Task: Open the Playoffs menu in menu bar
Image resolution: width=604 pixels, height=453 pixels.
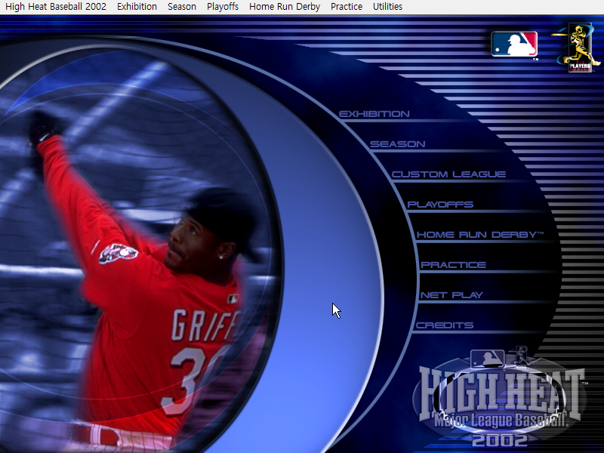Action: [223, 7]
